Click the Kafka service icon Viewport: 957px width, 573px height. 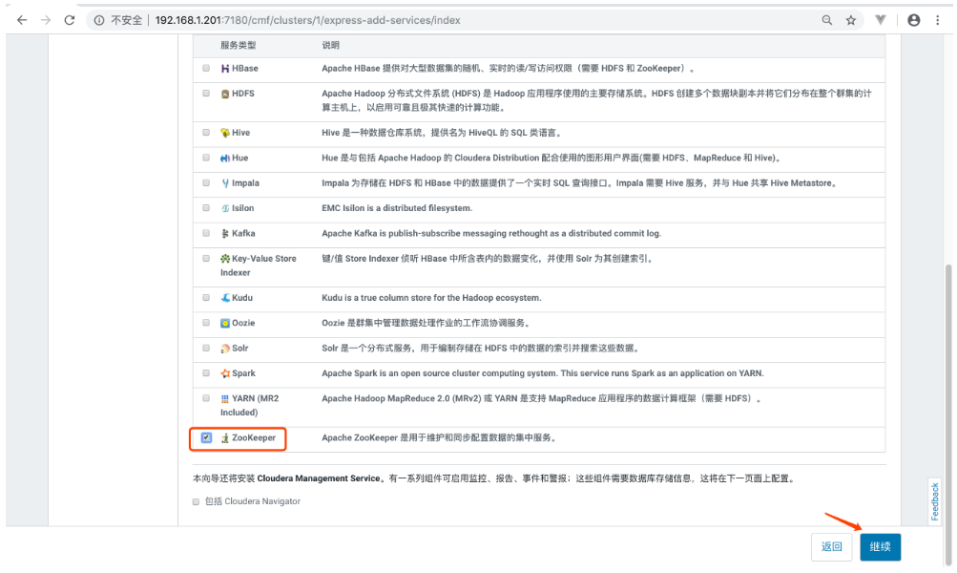tap(225, 233)
